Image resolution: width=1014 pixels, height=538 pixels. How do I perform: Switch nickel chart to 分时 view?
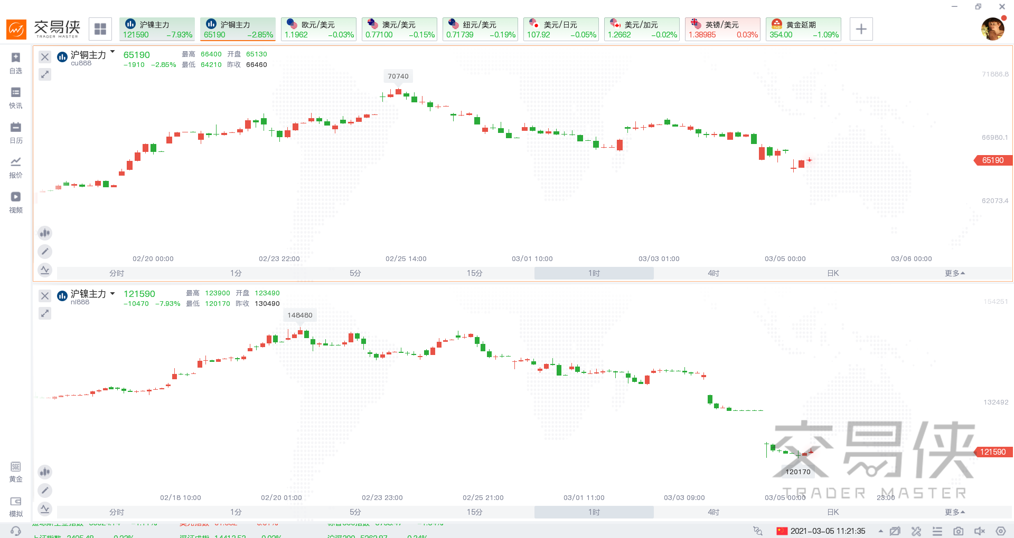click(x=117, y=512)
